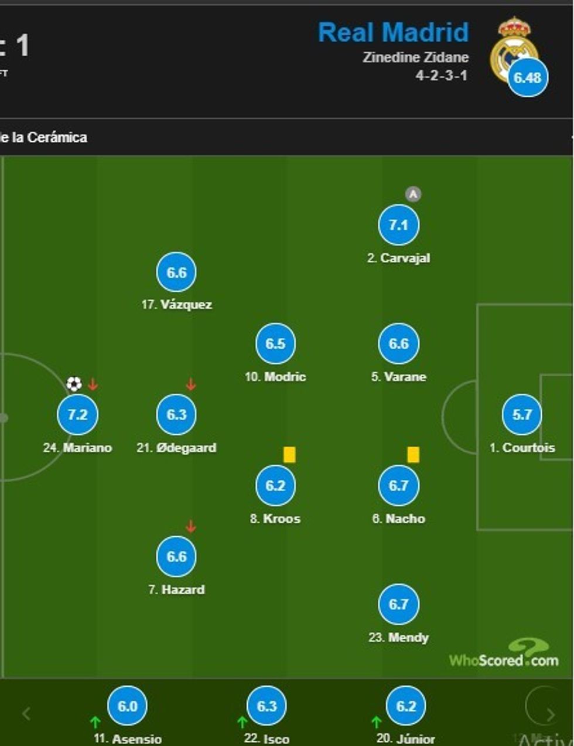574x746 pixels.
Task: Select Mariano's 7.2 rating circle
Action: tap(77, 414)
